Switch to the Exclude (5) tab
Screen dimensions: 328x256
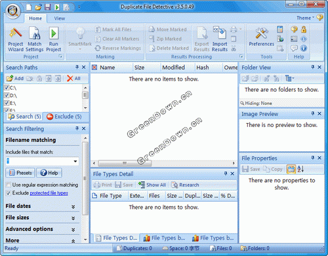64,117
